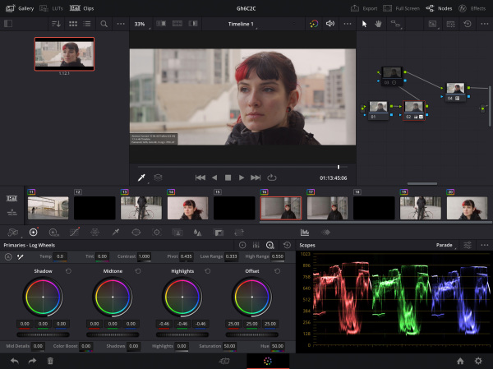Reset the Shadow wheel
Viewport: 493px width, 369px height.
[68, 271]
